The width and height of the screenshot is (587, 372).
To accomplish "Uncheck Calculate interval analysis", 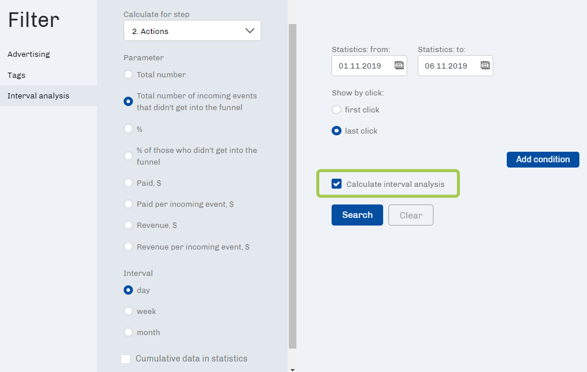I will point(336,184).
